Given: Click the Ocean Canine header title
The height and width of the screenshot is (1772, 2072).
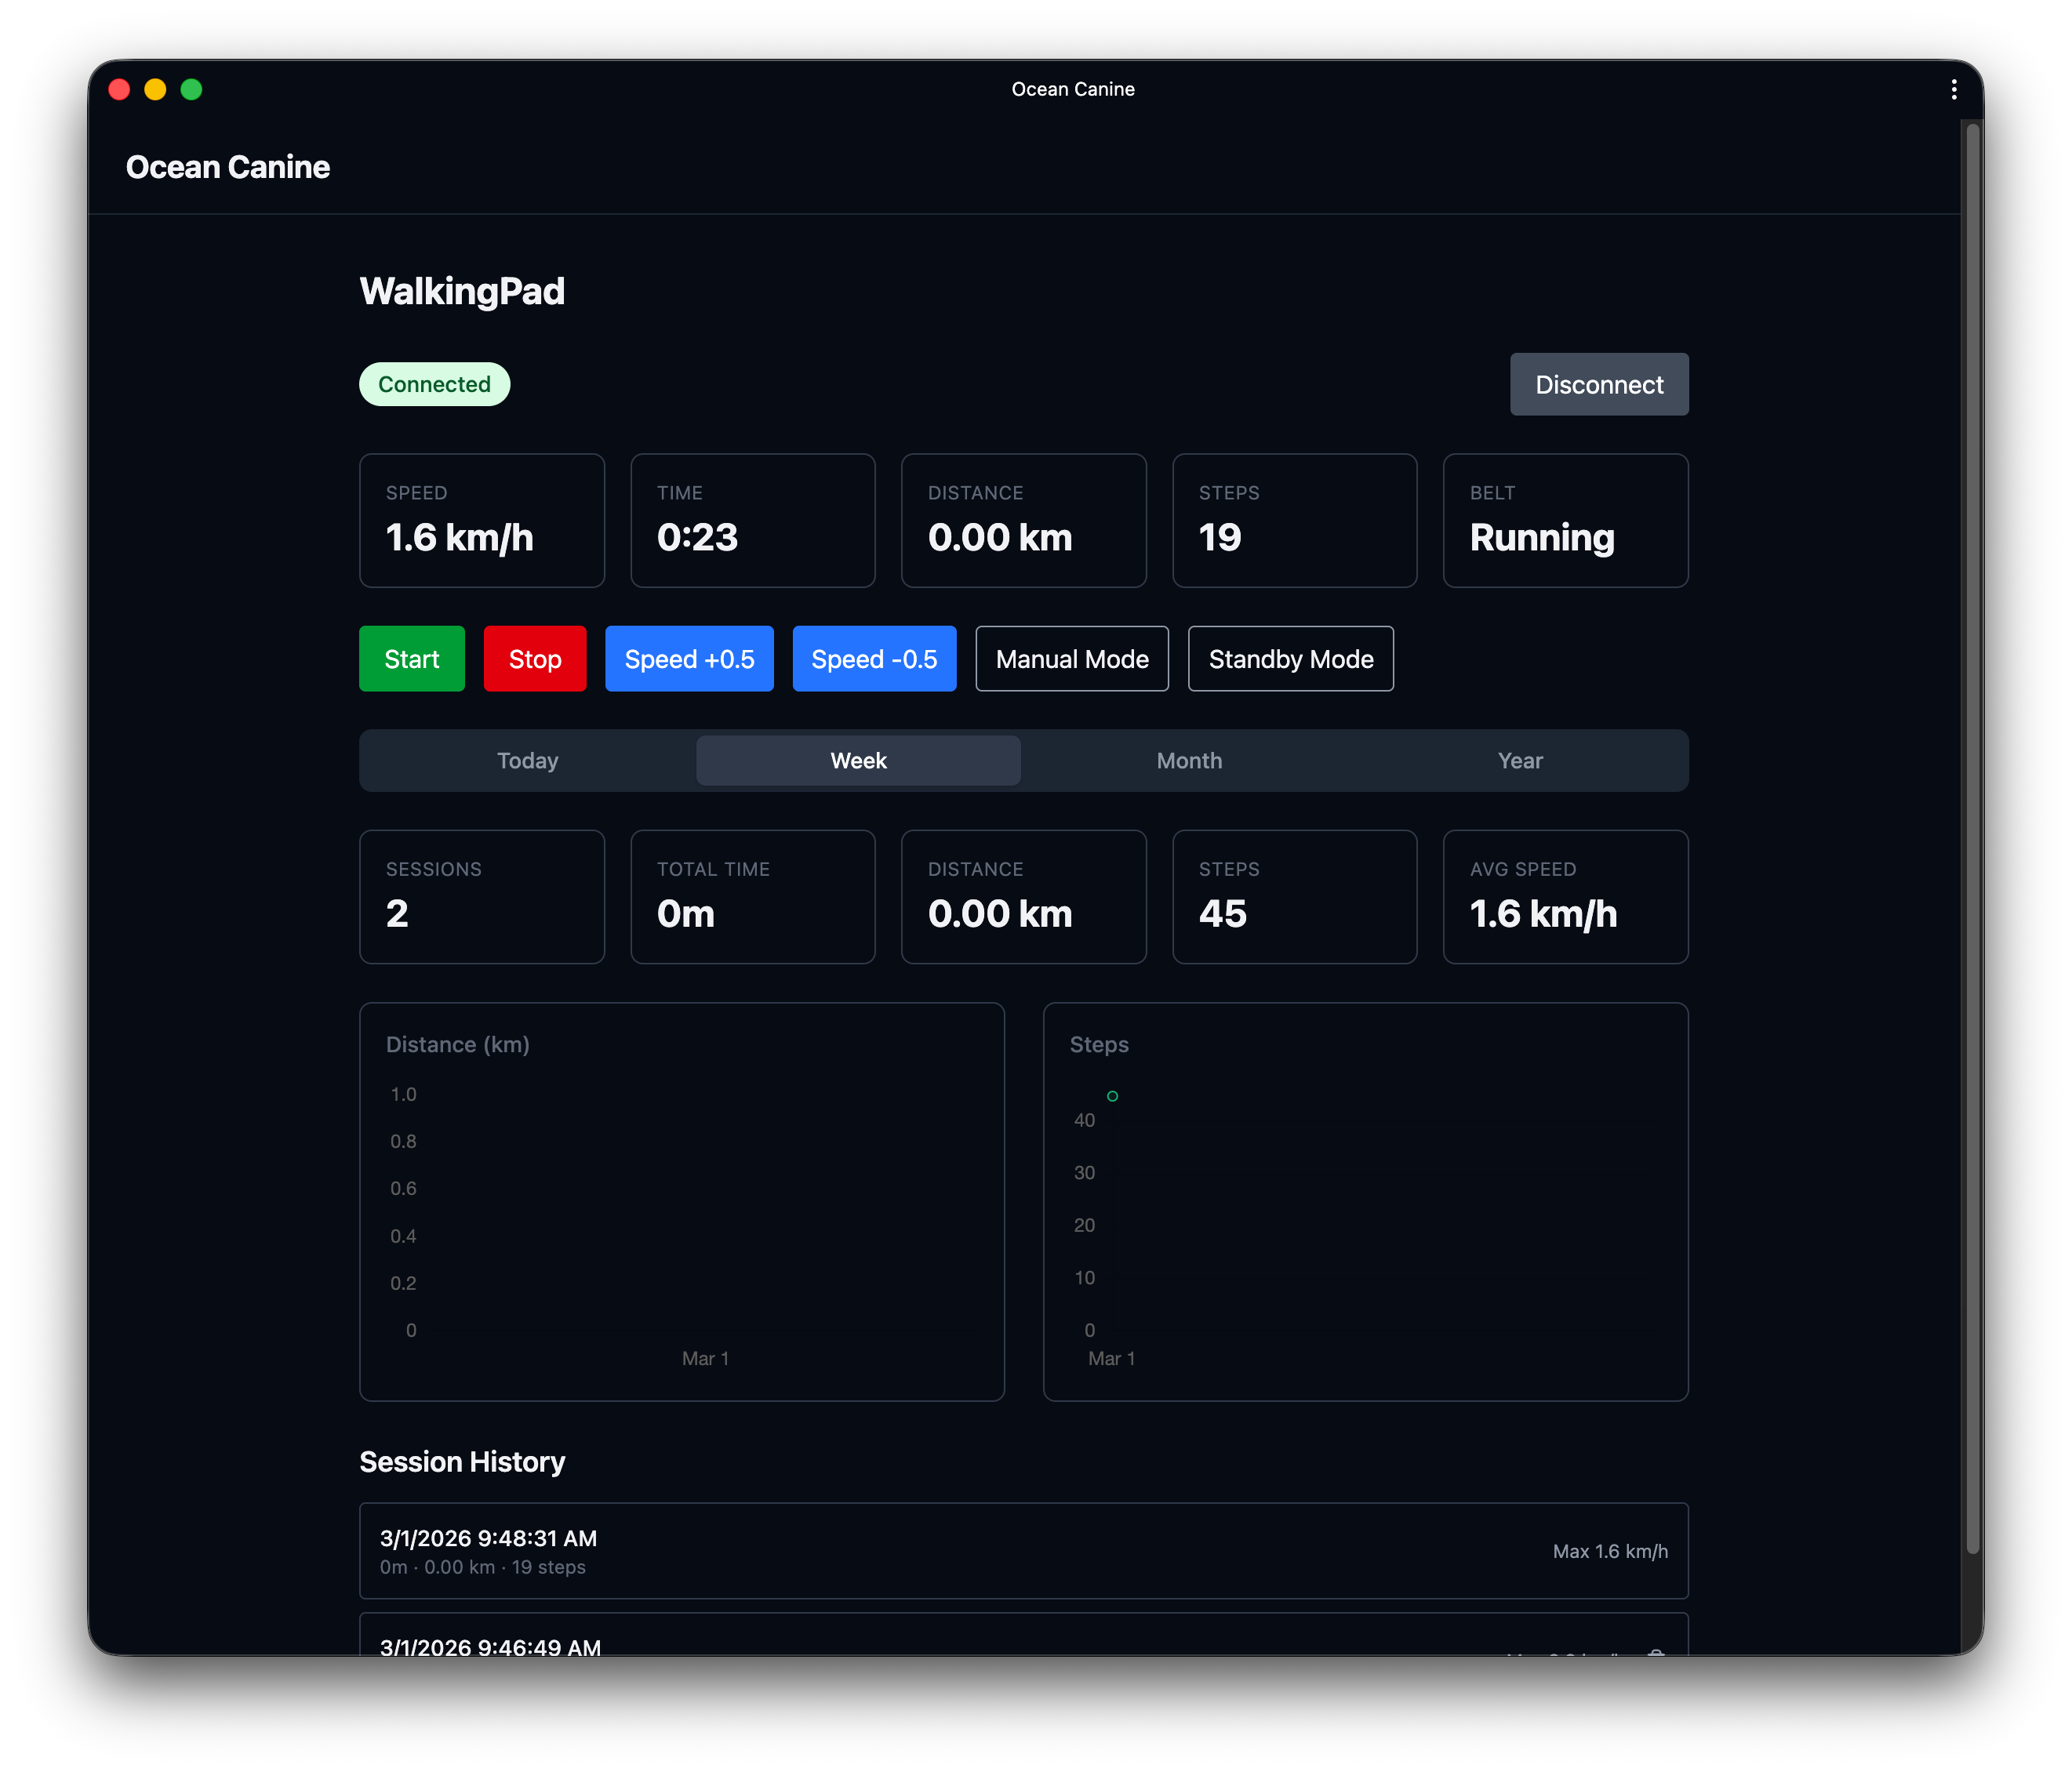Looking at the screenshot, I should tap(228, 167).
